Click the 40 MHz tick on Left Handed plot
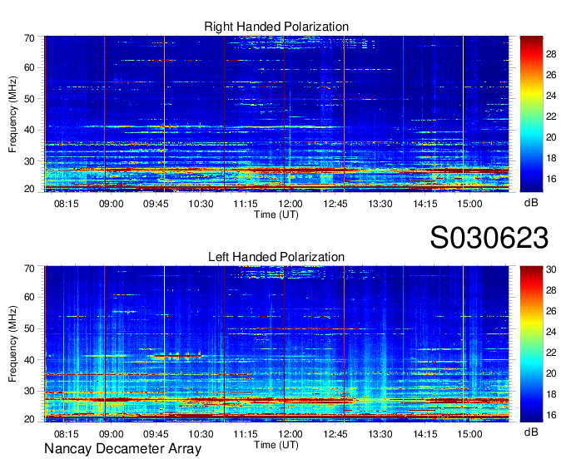Screen dimensions: 566x459 [x=29, y=360]
